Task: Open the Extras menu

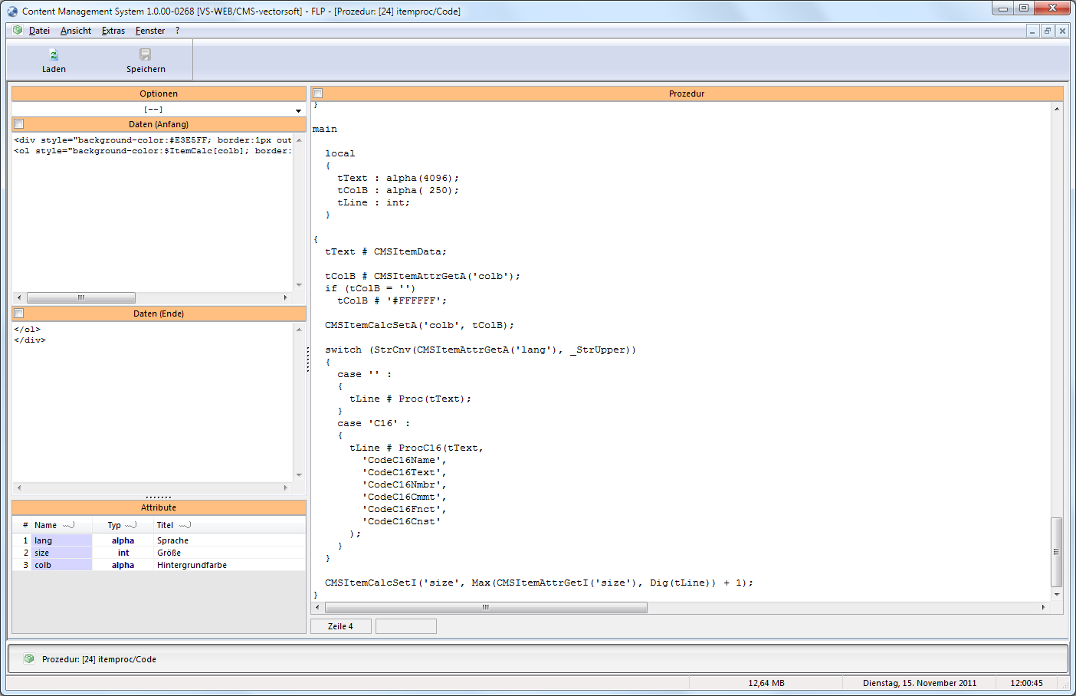Action: tap(113, 31)
